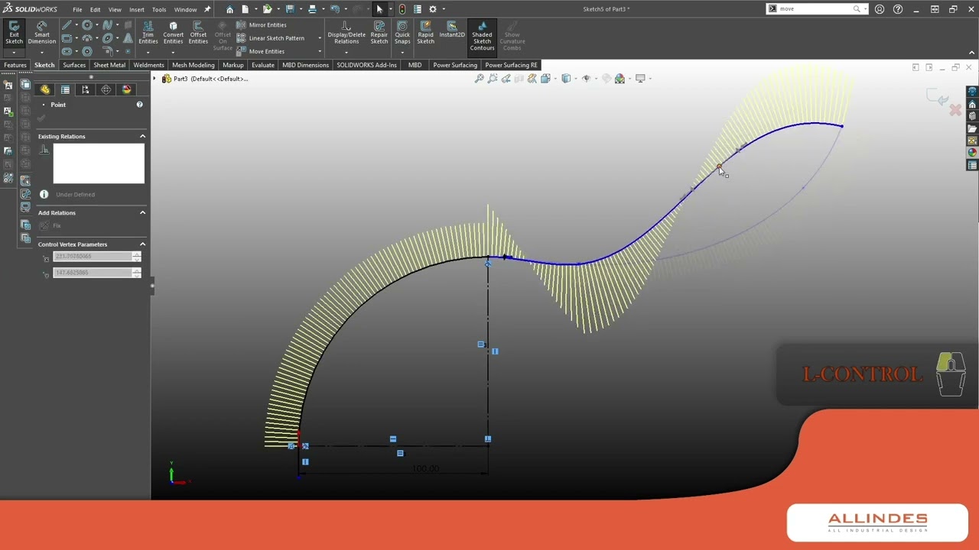979x550 pixels.
Task: Click the Print icon
Action: pos(312,9)
